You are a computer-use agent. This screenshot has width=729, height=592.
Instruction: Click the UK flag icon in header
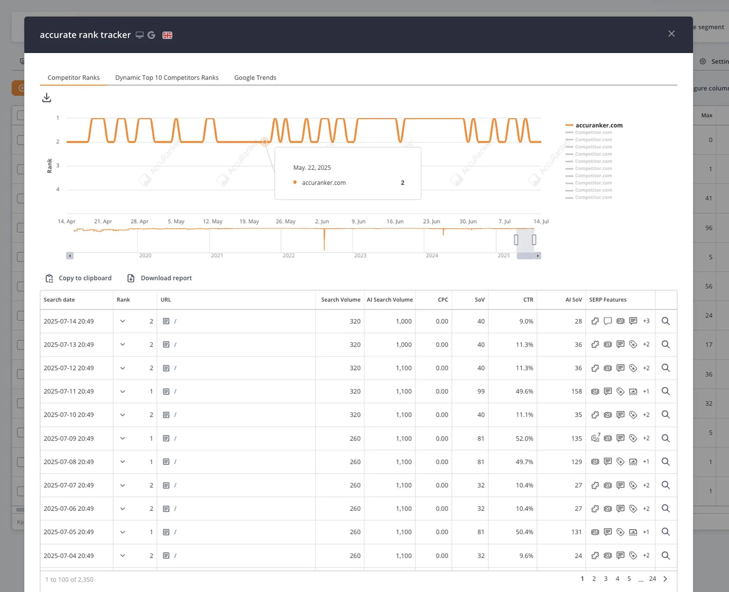point(167,35)
